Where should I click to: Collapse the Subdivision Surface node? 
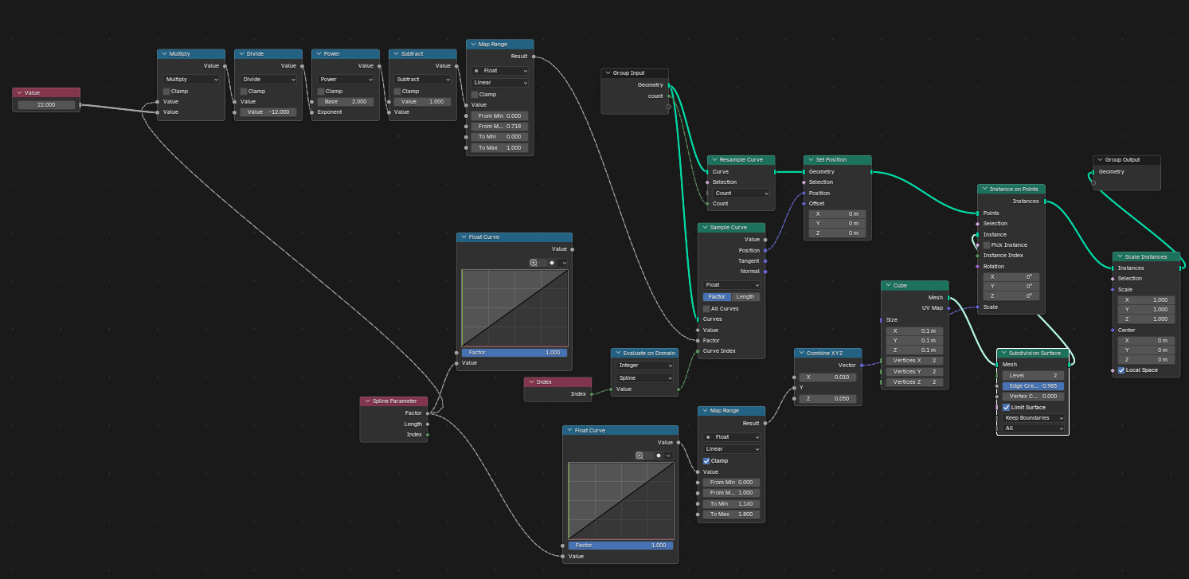pyautogui.click(x=1003, y=353)
